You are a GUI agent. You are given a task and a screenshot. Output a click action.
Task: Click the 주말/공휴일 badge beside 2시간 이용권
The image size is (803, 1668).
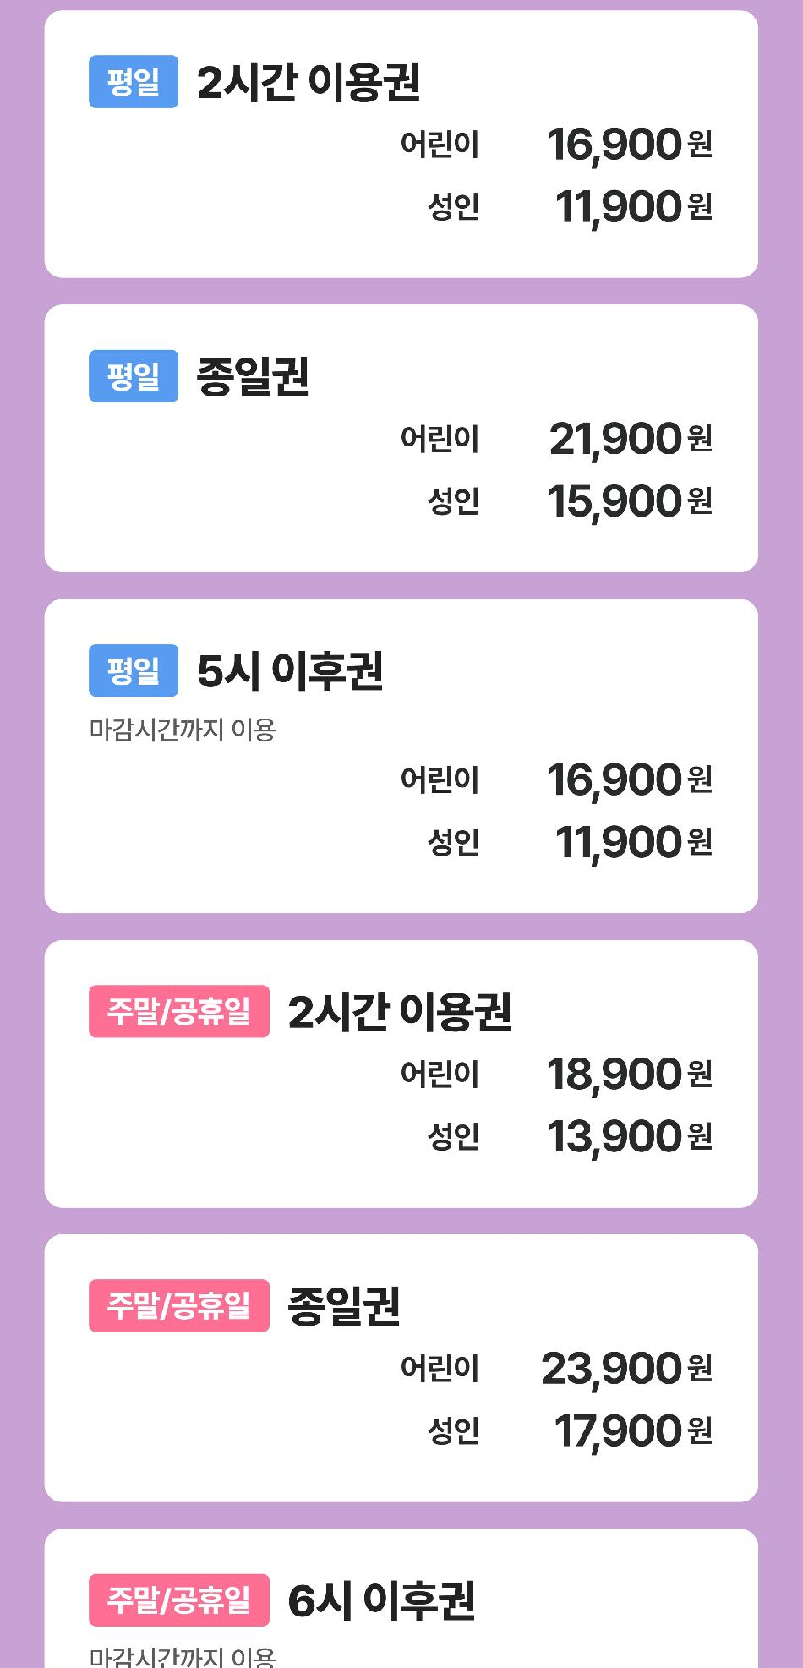pos(179,1011)
